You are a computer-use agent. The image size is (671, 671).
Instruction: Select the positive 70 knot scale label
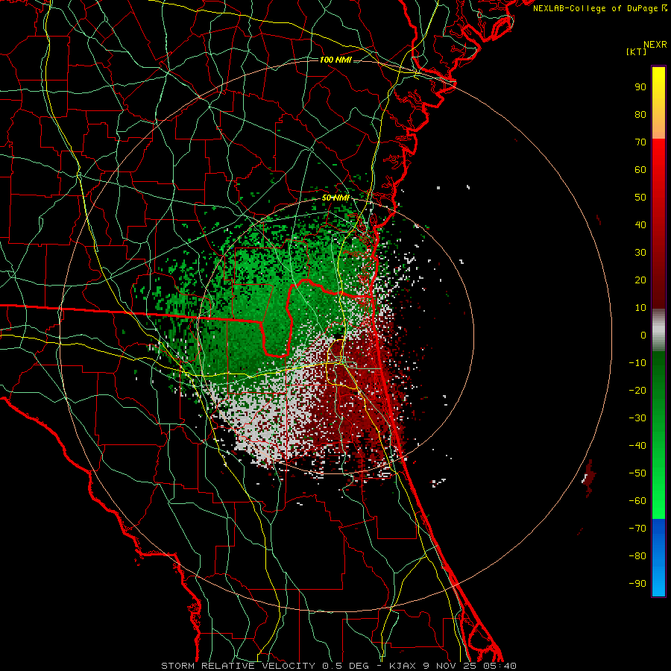640,142
